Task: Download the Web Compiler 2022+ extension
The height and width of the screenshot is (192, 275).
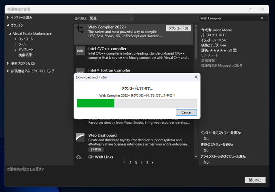Action: coord(178,28)
